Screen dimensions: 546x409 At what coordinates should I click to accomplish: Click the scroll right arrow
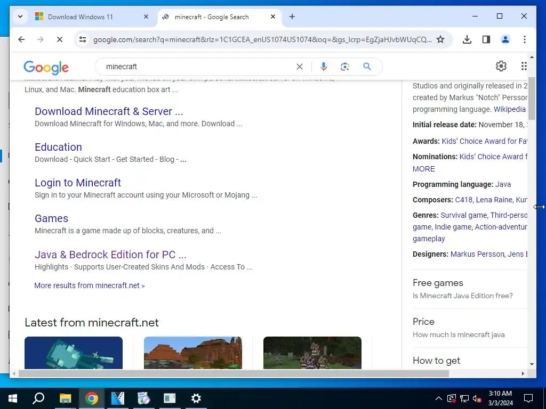[x=523, y=373]
